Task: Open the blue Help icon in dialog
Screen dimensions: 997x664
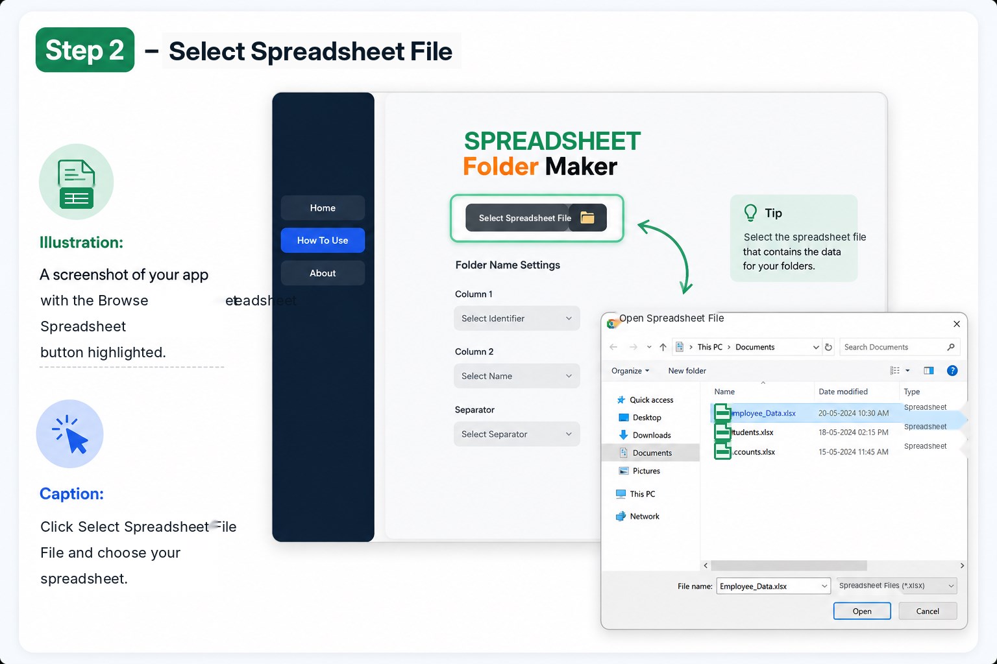Action: (952, 370)
